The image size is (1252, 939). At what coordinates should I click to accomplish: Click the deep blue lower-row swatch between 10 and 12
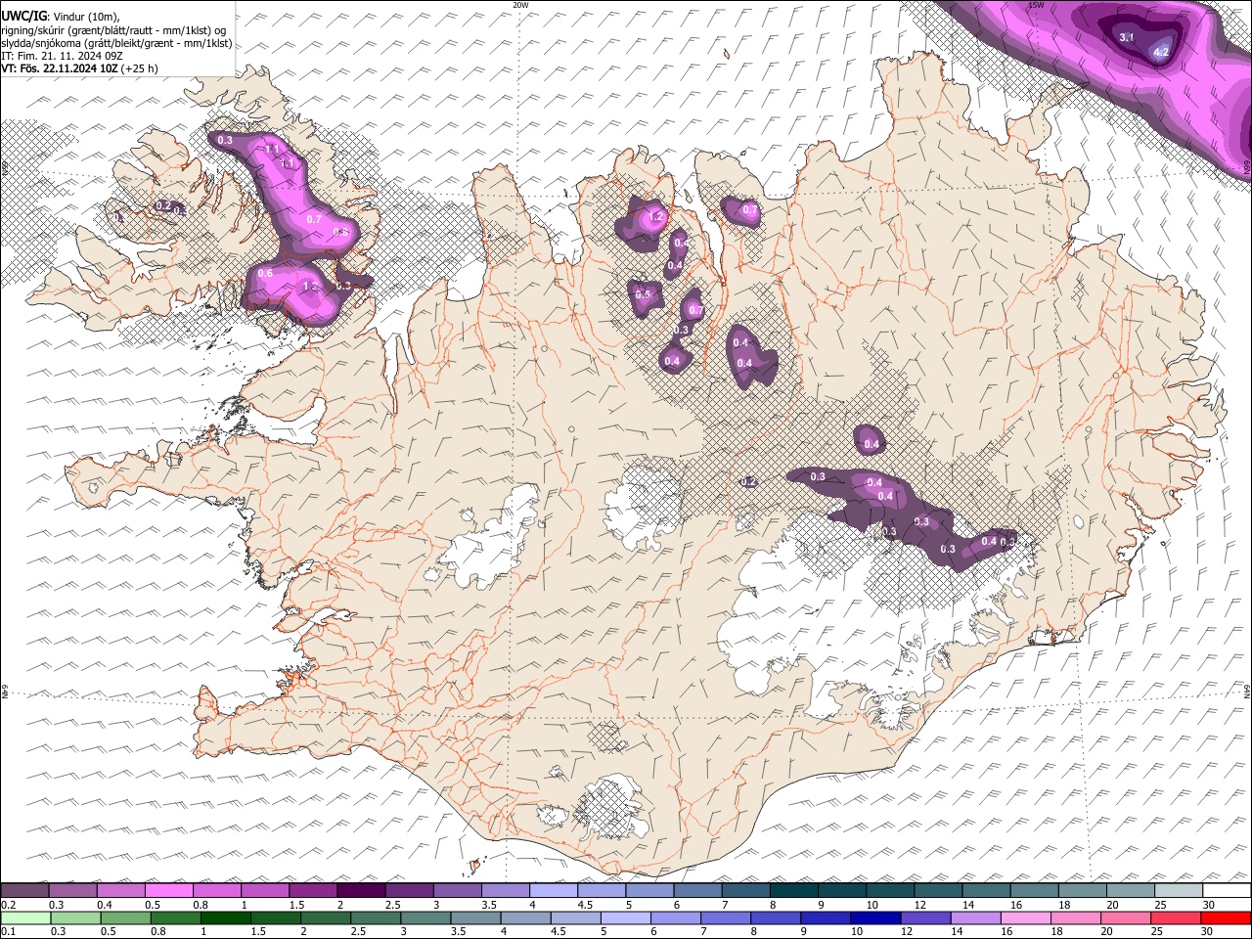[x=876, y=917]
